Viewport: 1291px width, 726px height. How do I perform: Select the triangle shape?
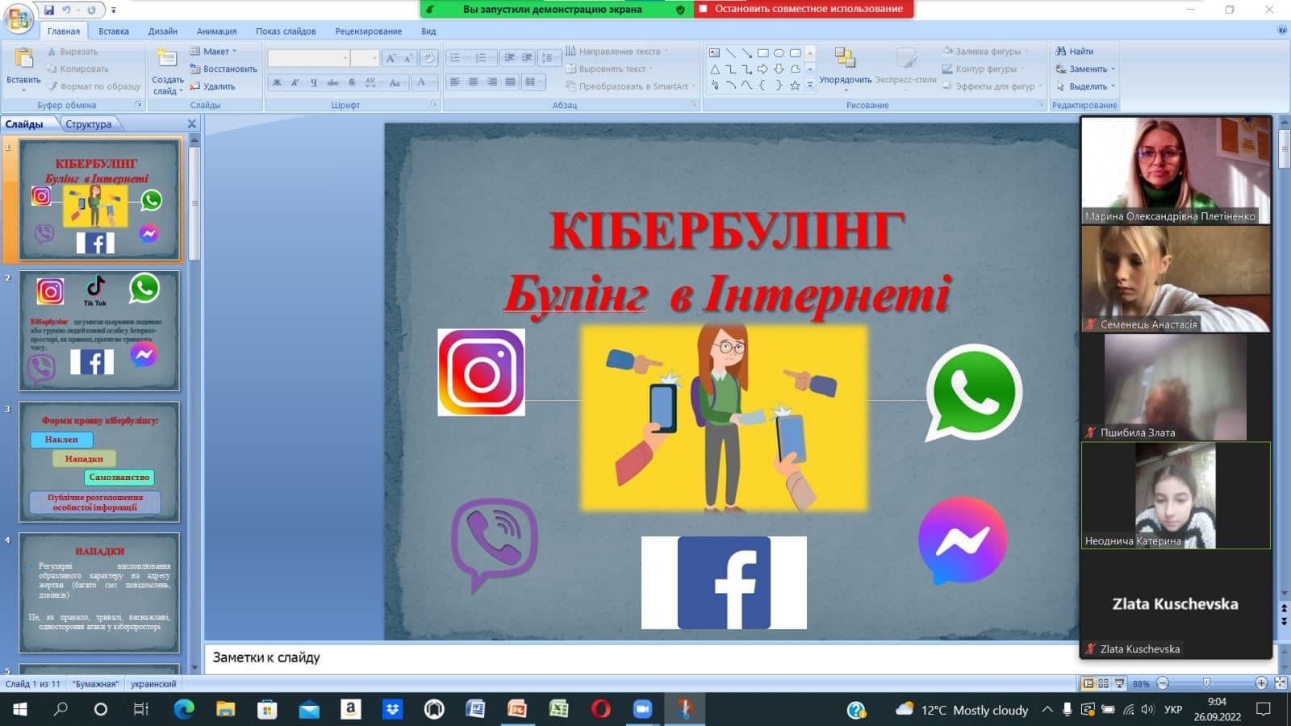click(x=715, y=69)
